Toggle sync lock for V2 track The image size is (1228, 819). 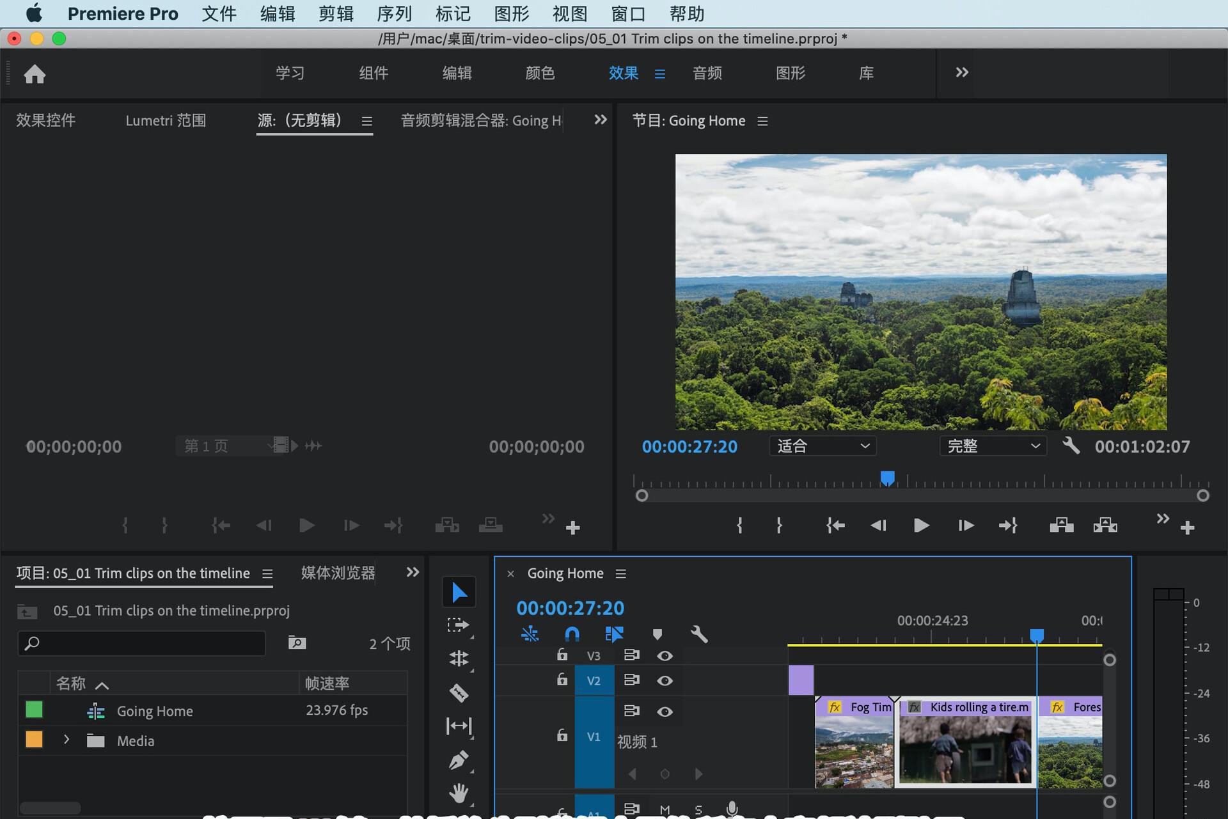(631, 680)
